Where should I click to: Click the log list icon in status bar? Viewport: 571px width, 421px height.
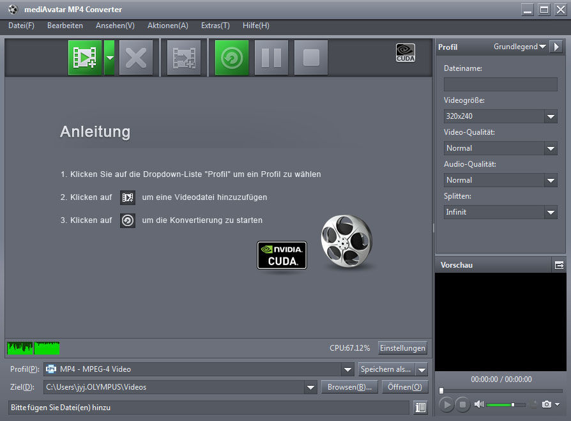[x=421, y=408]
